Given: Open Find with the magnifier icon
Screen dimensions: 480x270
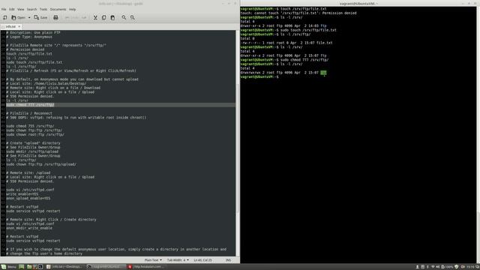Looking at the screenshot, I should click(x=124, y=18).
